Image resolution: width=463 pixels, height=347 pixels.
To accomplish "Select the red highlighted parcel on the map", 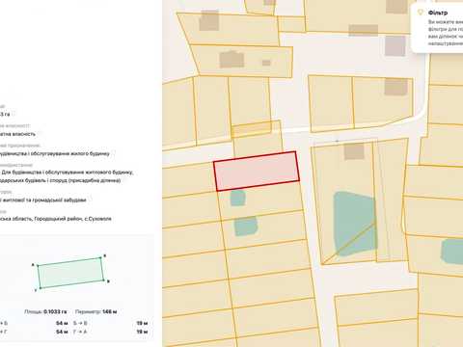I will point(257,172).
